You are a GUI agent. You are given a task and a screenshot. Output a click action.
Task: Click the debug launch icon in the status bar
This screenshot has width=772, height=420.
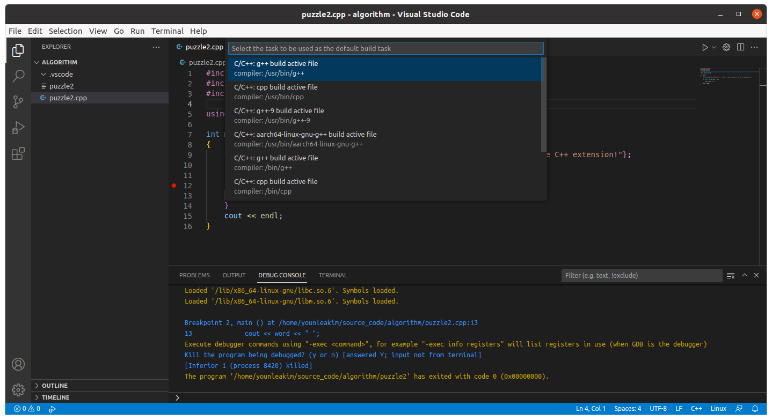click(52, 409)
